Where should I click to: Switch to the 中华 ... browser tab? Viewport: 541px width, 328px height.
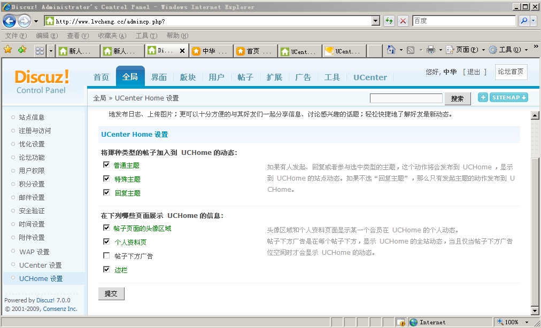point(211,51)
